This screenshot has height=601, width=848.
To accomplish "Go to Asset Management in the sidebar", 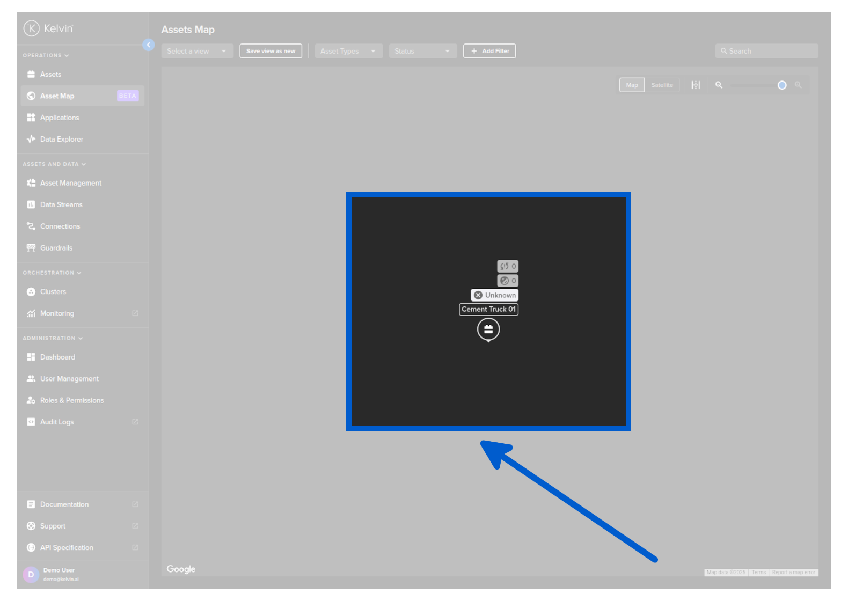I will [70, 183].
